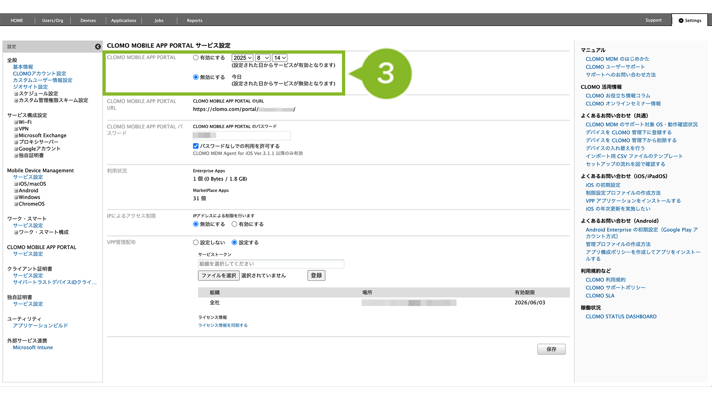712x400 pixels.
Task: Click the ファイルを選択 button
Action: pos(219,276)
